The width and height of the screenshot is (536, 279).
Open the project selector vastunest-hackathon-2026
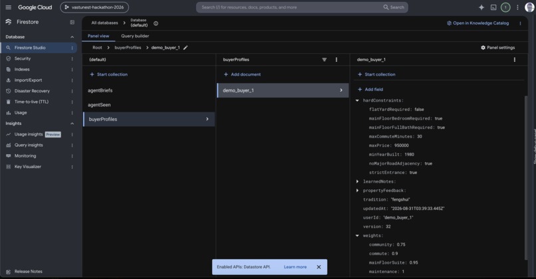94,7
